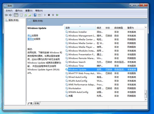Sort by the 状态 column header
Image resolution: width=154 pixels, height=114 pixels.
109,28
